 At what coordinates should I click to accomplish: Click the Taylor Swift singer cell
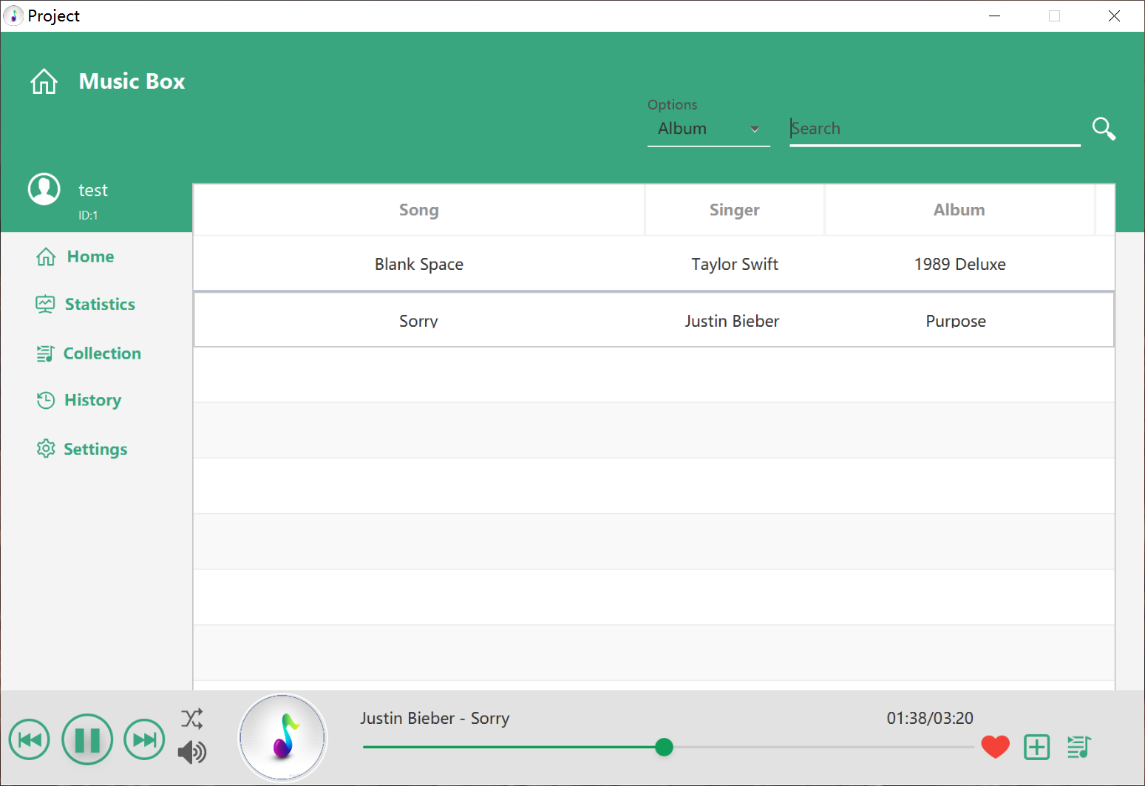(x=735, y=264)
